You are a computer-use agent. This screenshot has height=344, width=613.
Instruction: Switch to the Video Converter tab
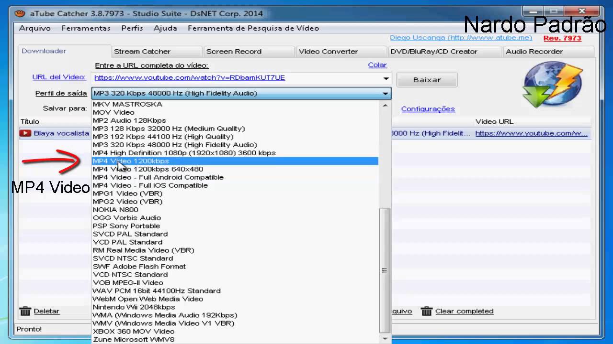coord(341,52)
